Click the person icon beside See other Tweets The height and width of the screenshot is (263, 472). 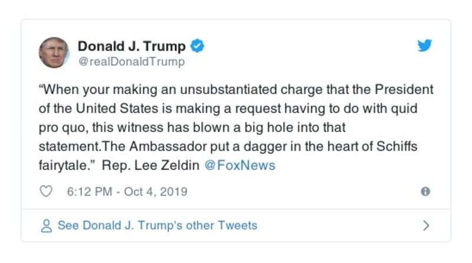(46, 226)
